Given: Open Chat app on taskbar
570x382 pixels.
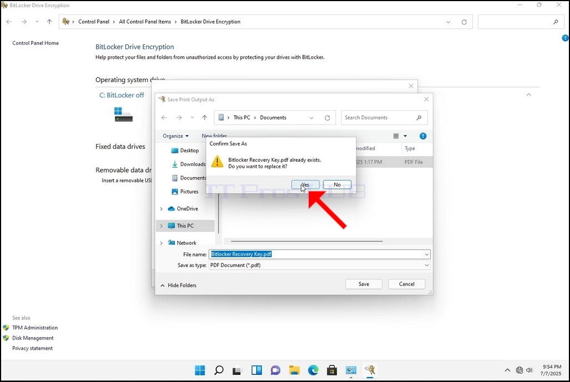Looking at the screenshot, I should pyautogui.click(x=275, y=370).
